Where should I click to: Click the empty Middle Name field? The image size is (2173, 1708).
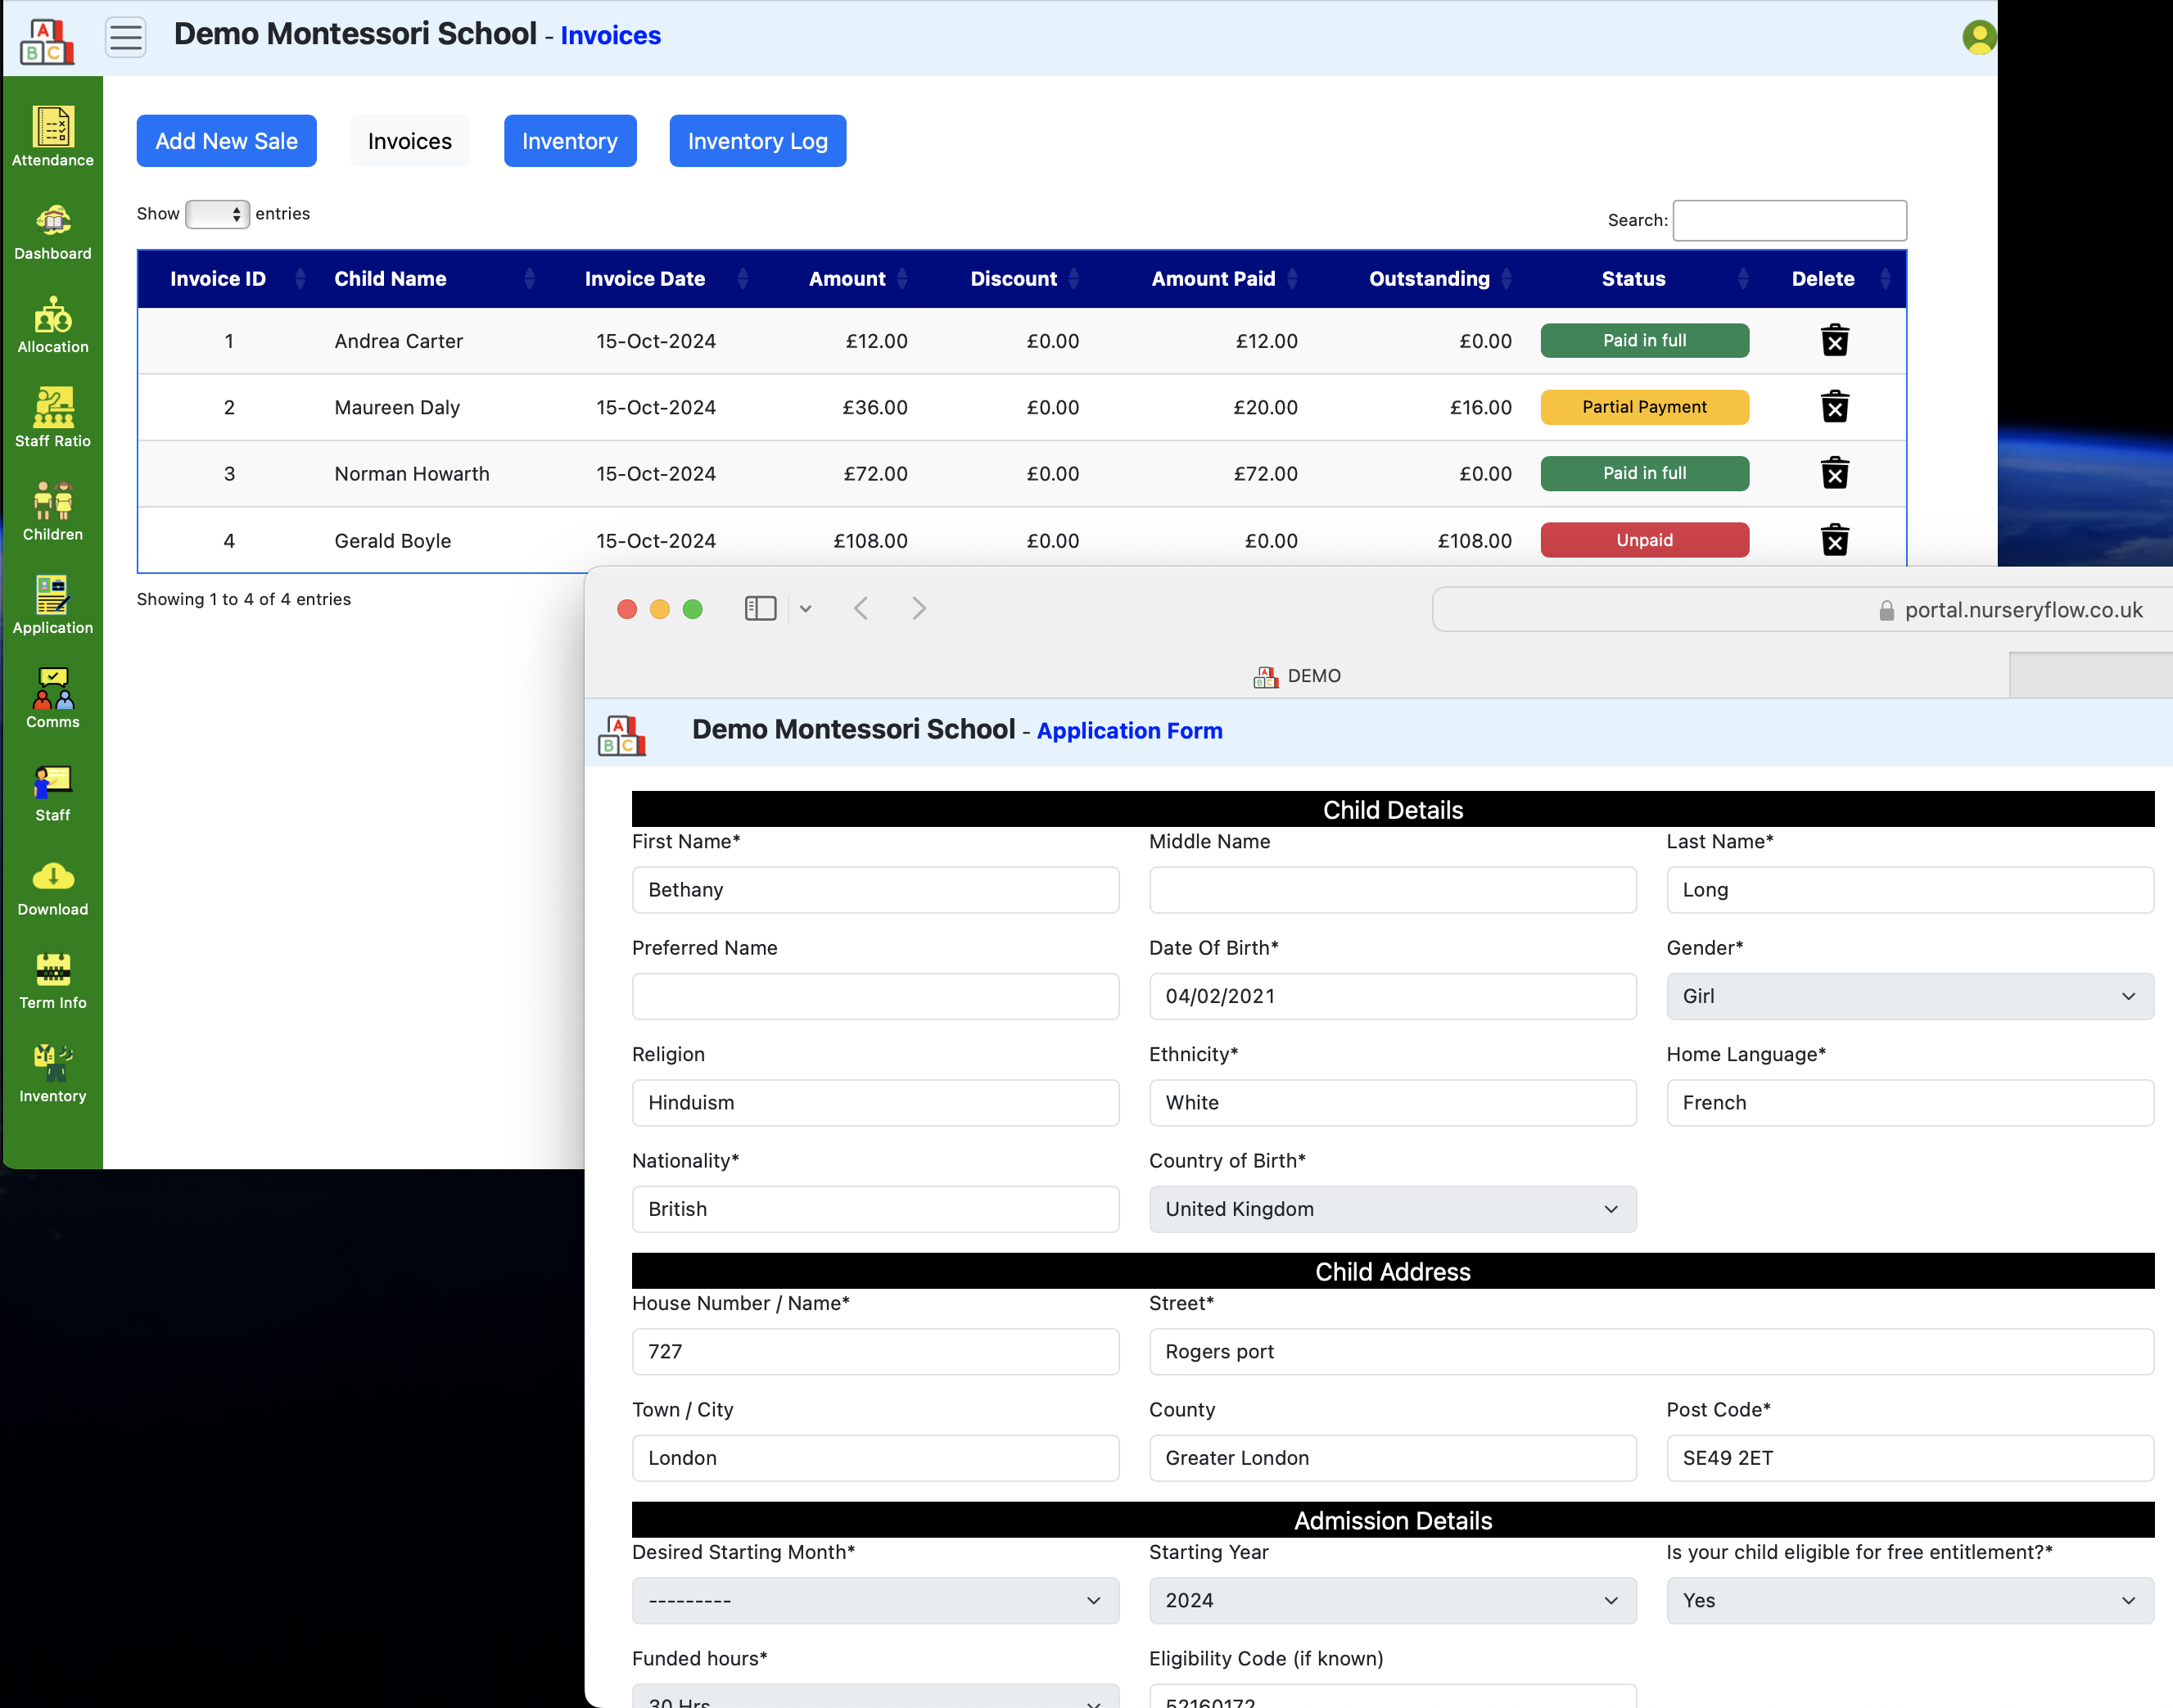click(x=1392, y=890)
